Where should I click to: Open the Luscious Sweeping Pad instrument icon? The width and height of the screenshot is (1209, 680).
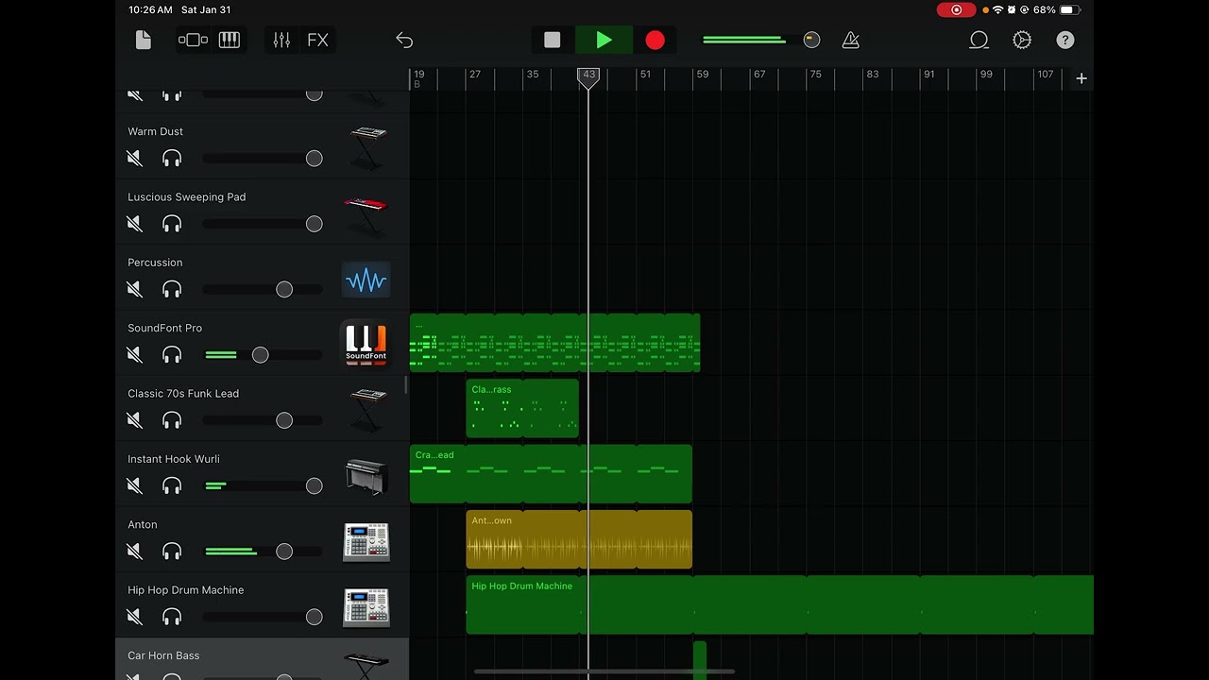click(x=366, y=213)
